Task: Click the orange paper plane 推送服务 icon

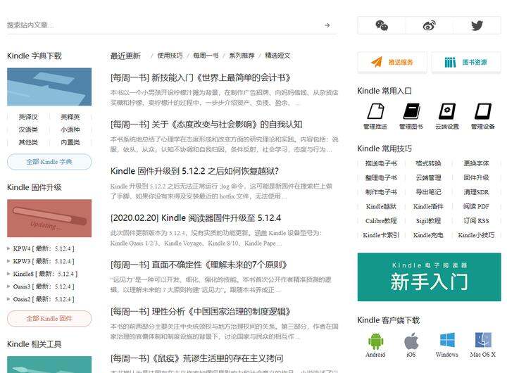Action: point(376,62)
